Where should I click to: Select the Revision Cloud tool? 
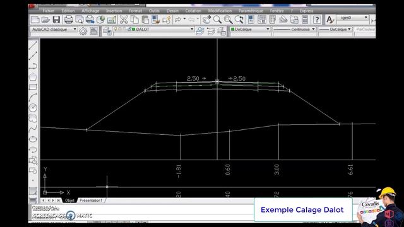33,118
